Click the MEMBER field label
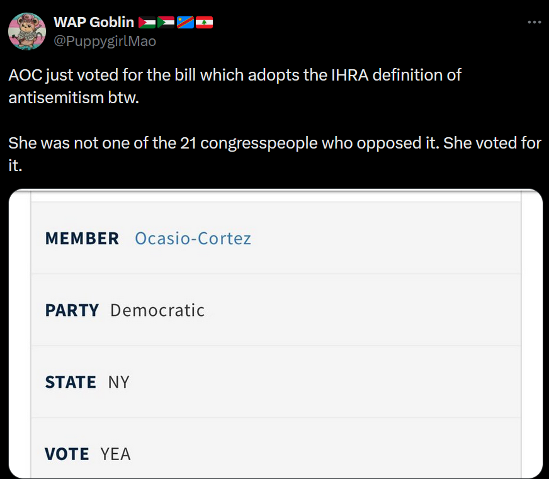This screenshot has height=479, width=549. [82, 239]
